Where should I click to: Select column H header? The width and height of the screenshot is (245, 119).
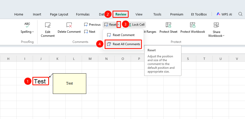click(x=8, y=59)
